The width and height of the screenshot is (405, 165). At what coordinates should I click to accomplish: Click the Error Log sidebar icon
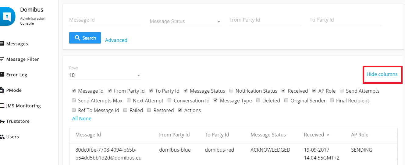(x=2, y=75)
